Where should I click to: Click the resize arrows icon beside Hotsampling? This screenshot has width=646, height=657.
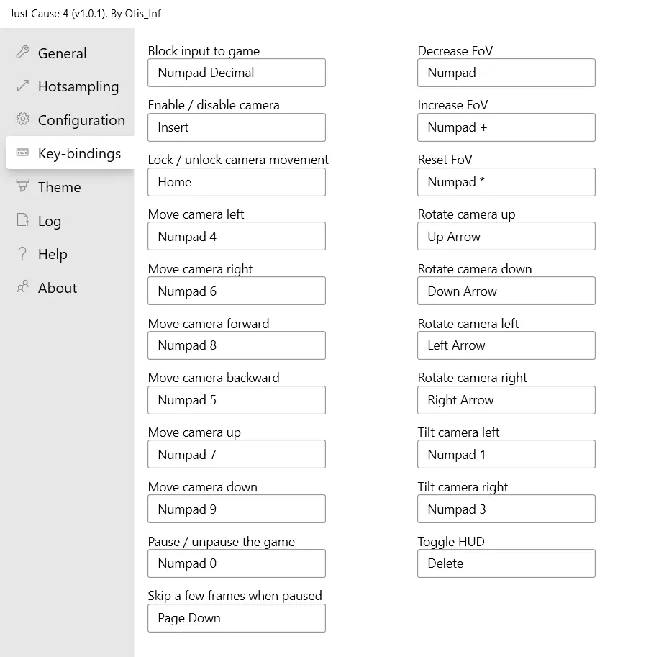coord(23,86)
